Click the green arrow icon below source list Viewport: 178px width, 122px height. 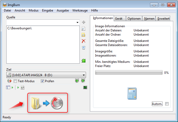click(x=84, y=61)
